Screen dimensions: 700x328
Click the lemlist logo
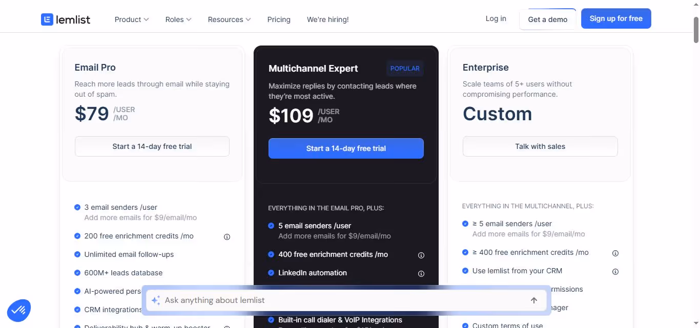tap(66, 19)
